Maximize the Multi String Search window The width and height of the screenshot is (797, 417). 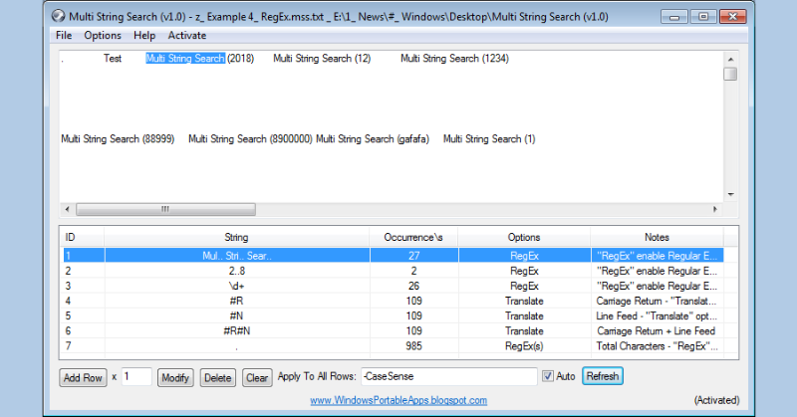tap(703, 17)
